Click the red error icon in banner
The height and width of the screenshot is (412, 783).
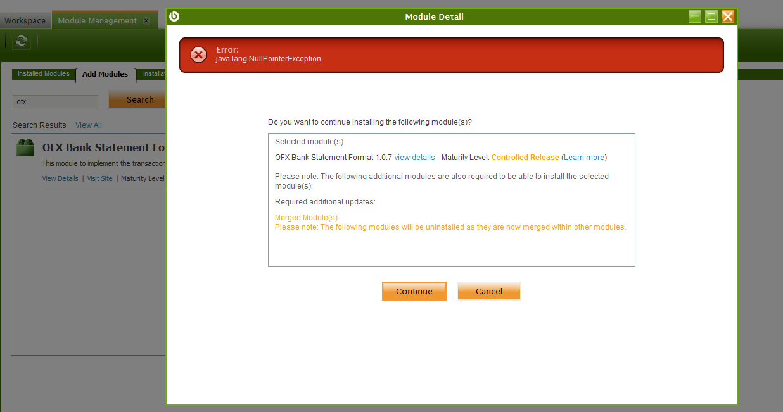click(x=198, y=55)
